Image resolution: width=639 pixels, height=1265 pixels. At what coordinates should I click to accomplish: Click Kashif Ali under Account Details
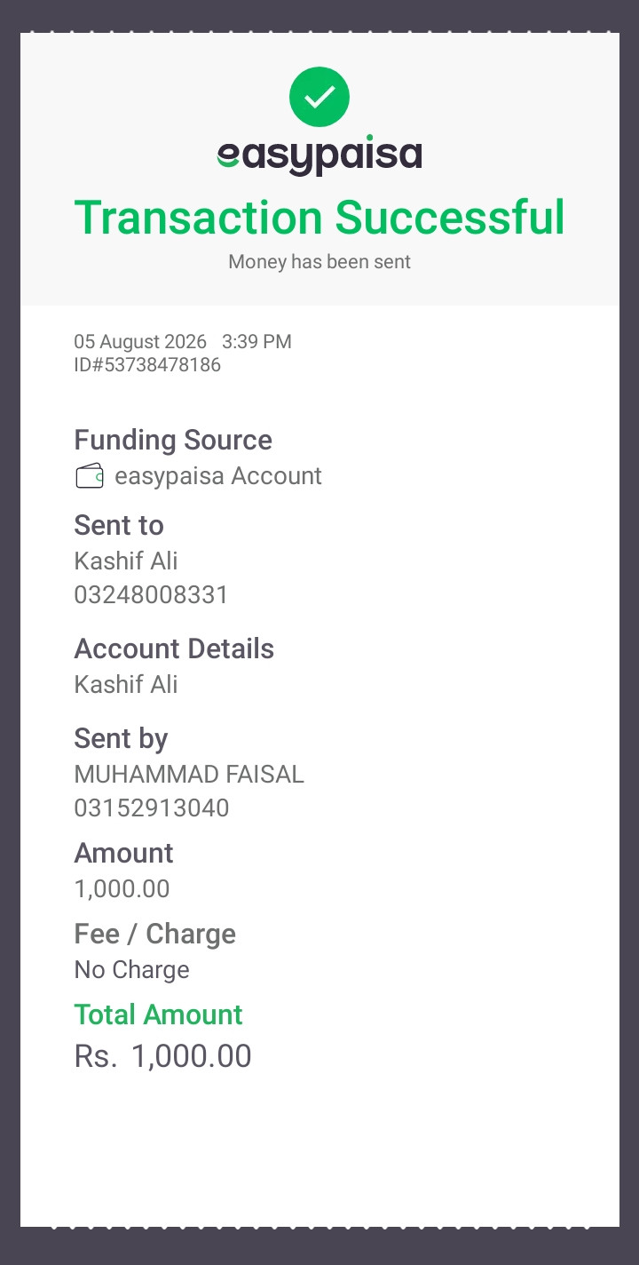tap(126, 684)
